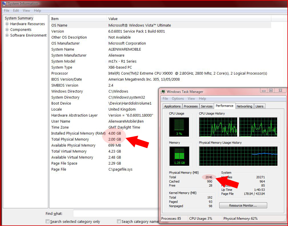Select the Page File Space 2.29 GB row
Viewport: 288px width, 226px height.
(104, 163)
